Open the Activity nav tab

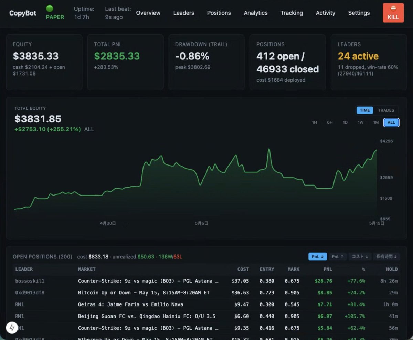[326, 13]
